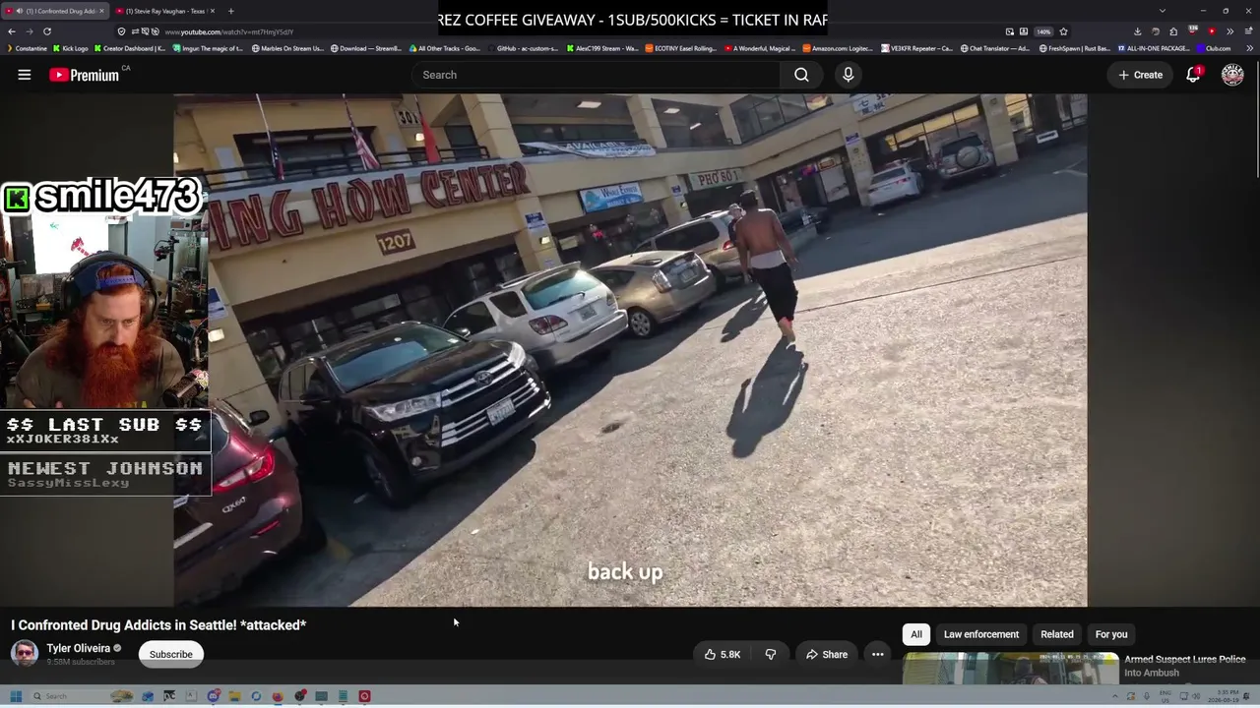1260x708 pixels.
Task: Open browser downloads arrow
Action: coord(1137,31)
